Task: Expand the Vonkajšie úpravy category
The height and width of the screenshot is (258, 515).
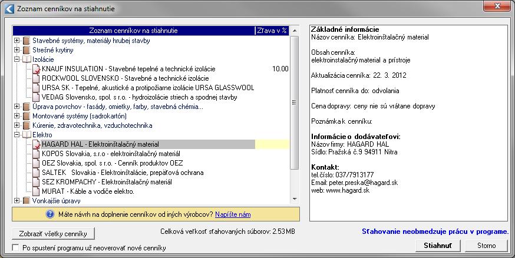Action: [x=16, y=200]
